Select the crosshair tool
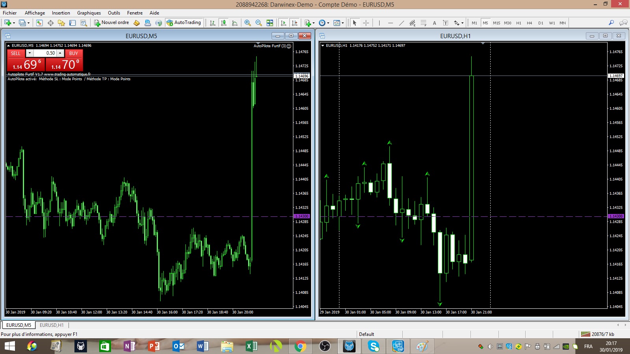 coord(366,23)
